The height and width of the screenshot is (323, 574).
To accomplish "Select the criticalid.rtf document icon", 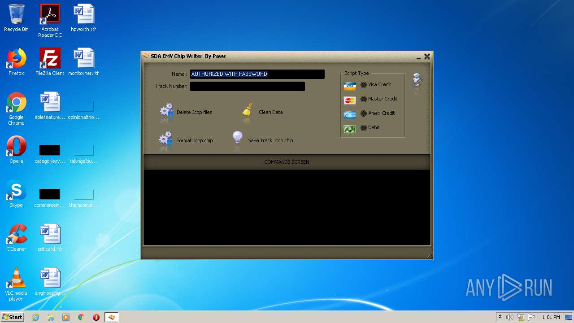I will [50, 238].
